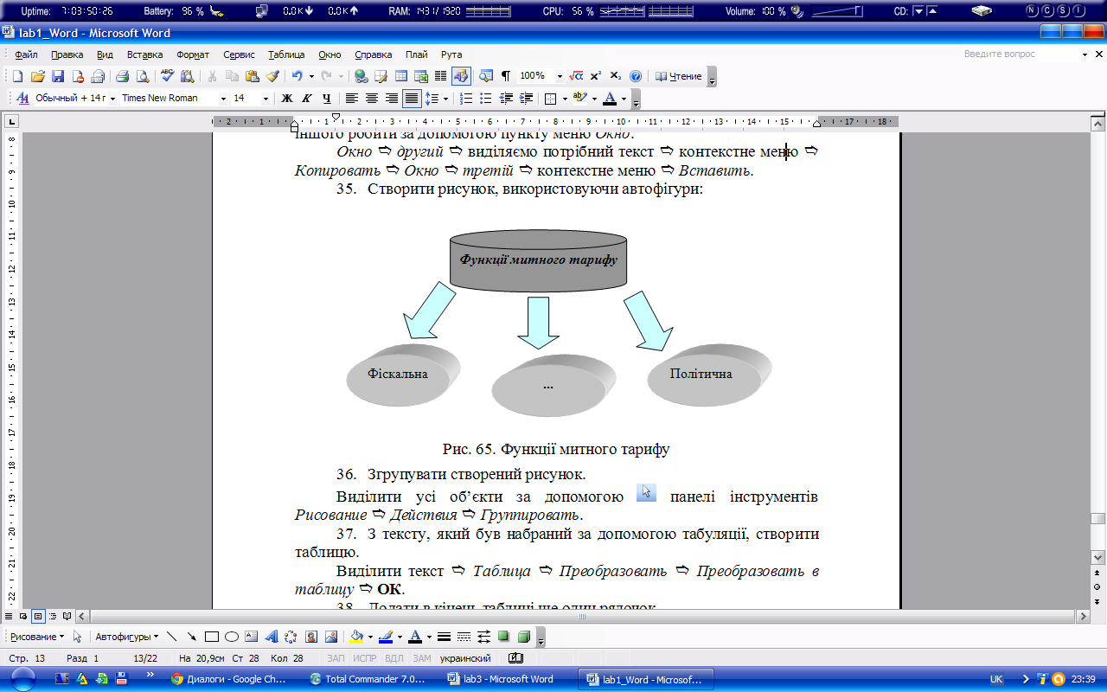
Task: Toggle Italic formatting (К)
Action: 307,99
